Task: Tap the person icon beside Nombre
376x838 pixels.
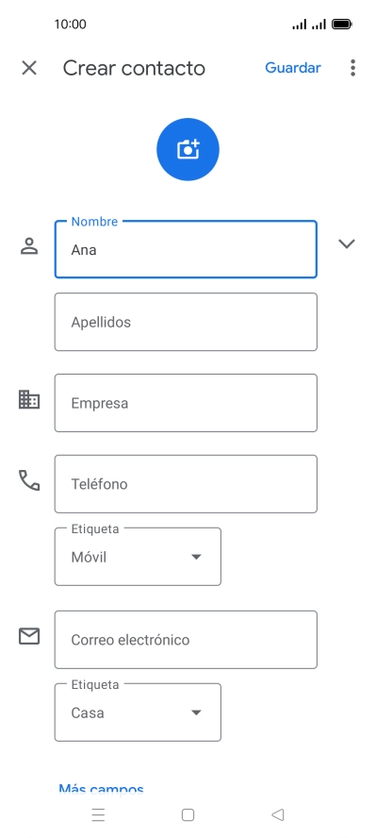Action: [29, 246]
